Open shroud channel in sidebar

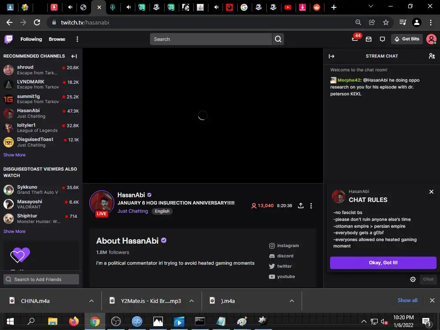click(x=41, y=70)
